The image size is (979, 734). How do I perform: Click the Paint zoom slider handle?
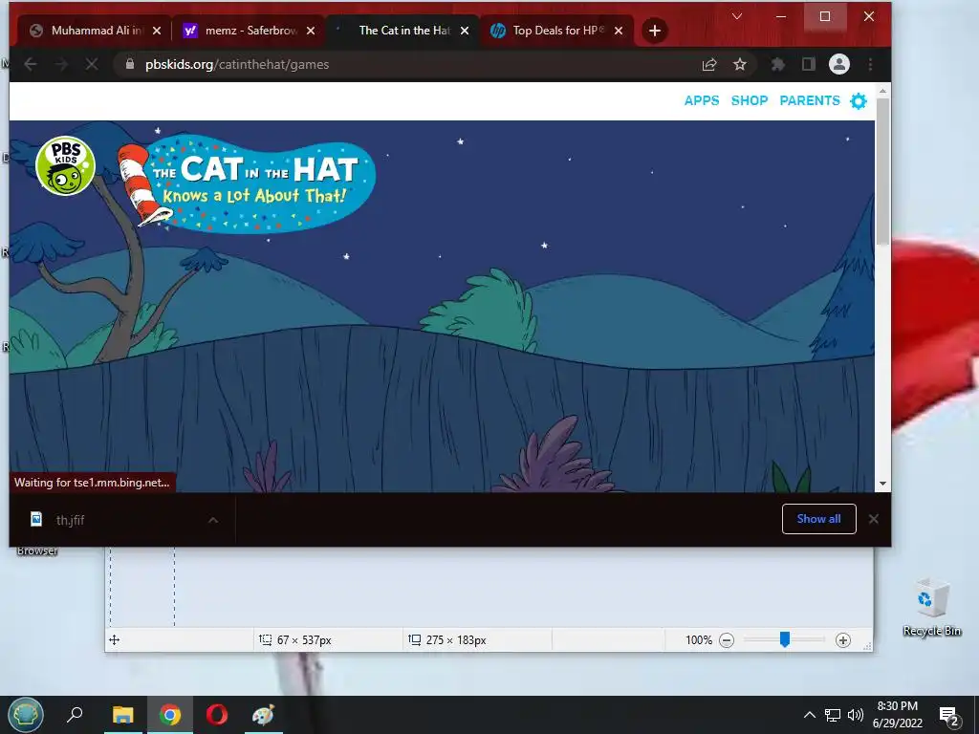point(785,639)
